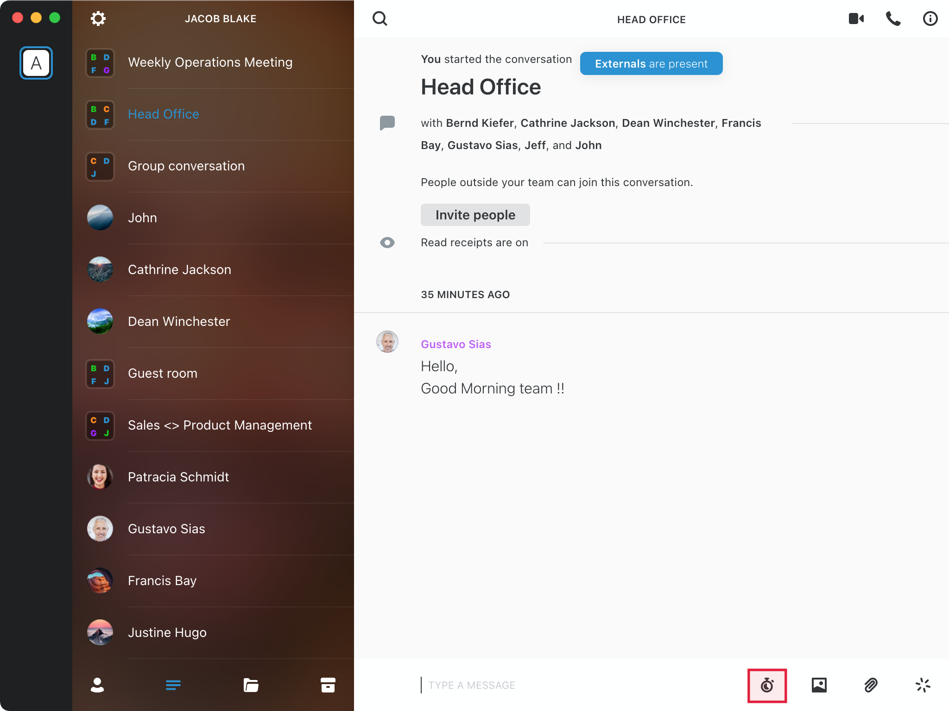Click John's avatar in the sidebar
The width and height of the screenshot is (949, 711).
(100, 218)
